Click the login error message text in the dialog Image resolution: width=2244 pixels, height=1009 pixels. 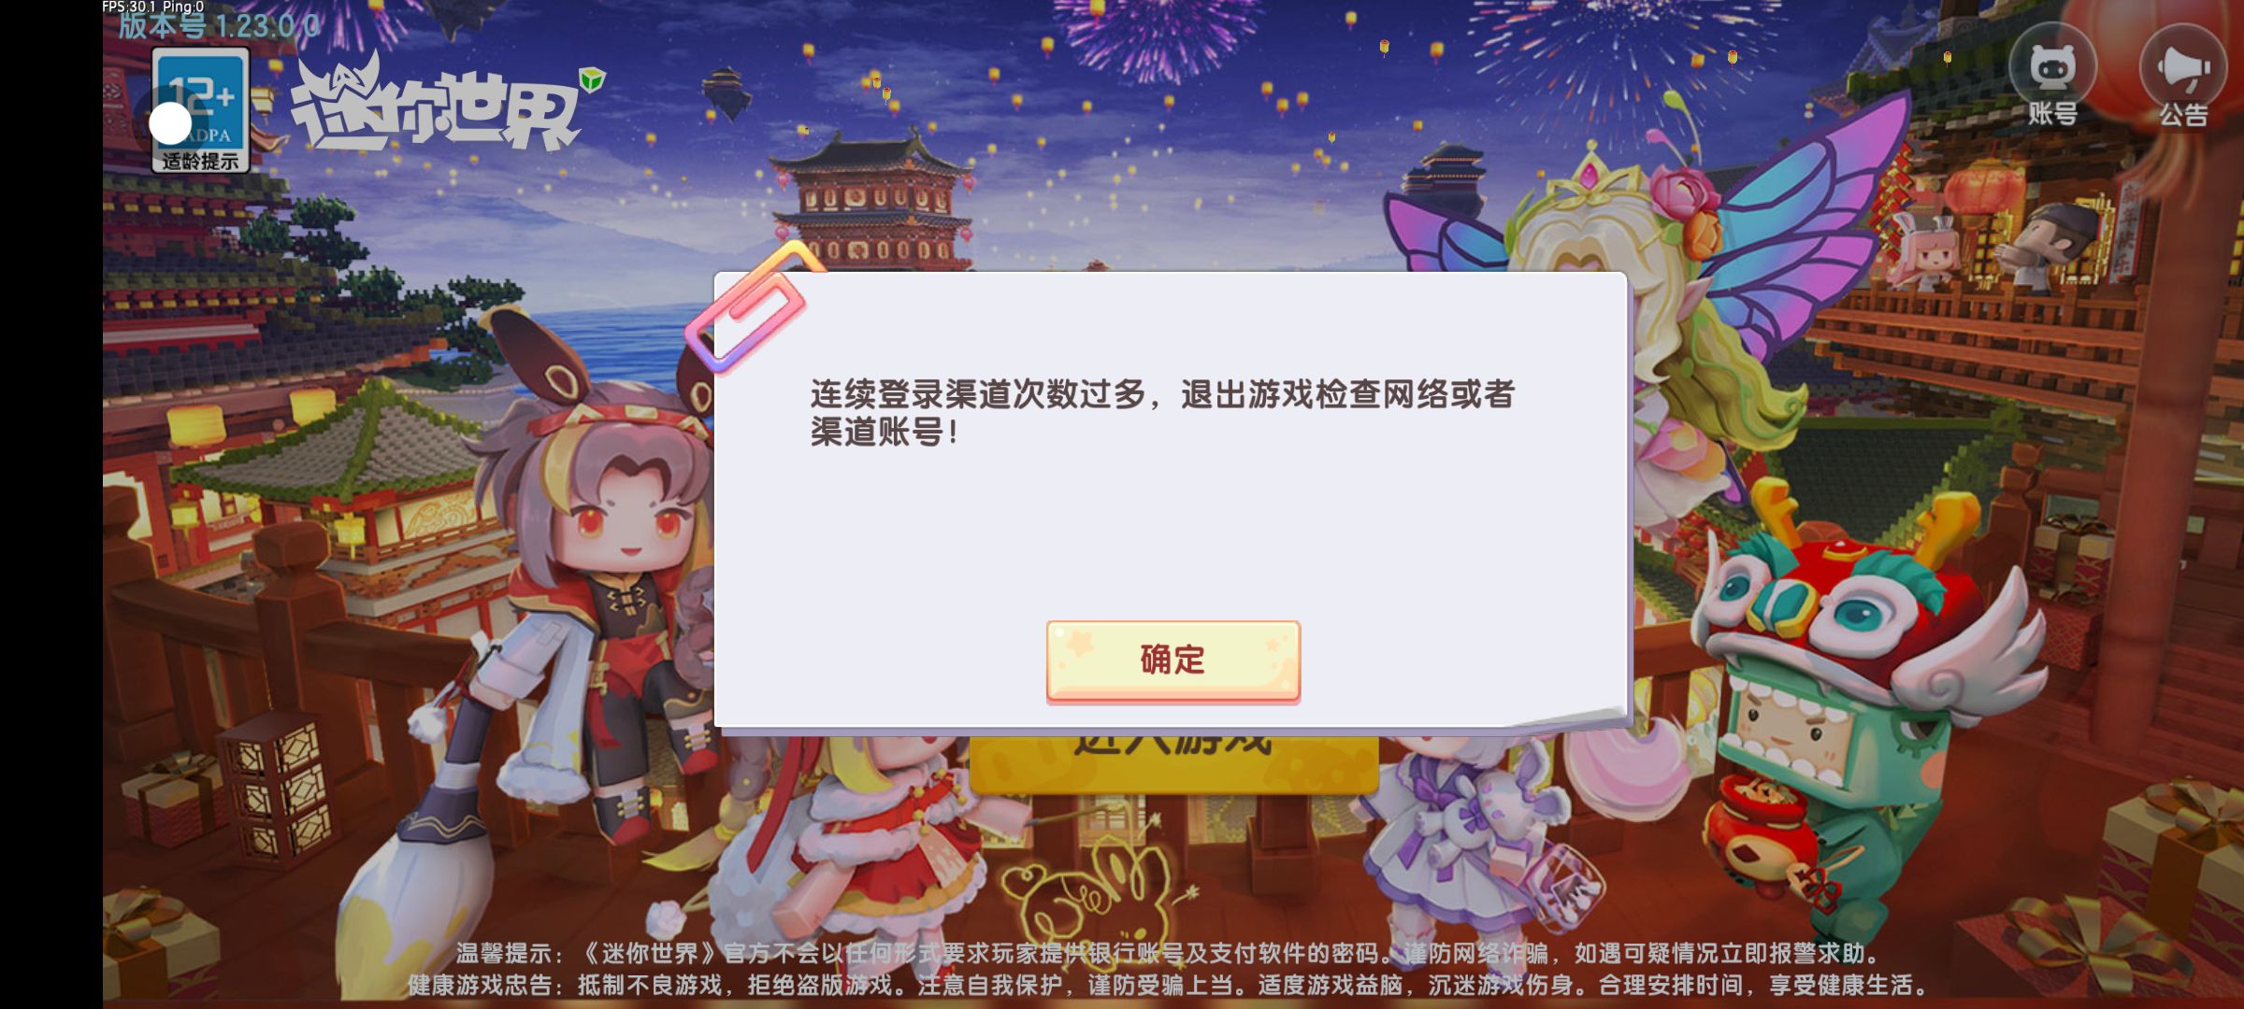[1162, 413]
